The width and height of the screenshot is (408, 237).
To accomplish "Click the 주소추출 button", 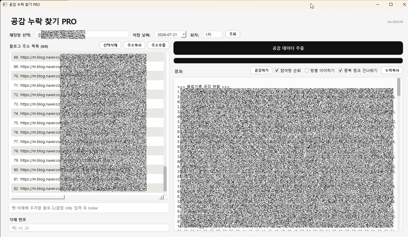I will click(x=159, y=45).
